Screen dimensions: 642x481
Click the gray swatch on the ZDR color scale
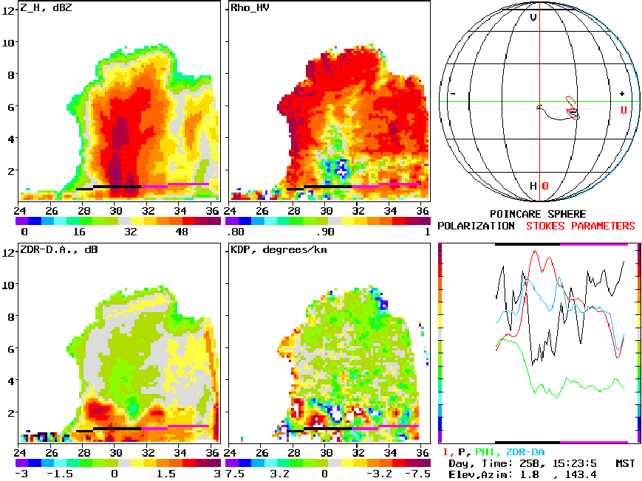(x=125, y=463)
